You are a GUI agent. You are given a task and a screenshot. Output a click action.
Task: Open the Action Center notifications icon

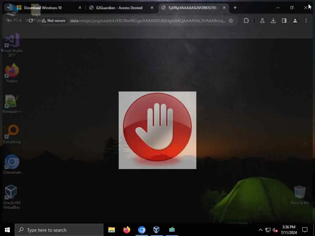[x=305, y=230]
